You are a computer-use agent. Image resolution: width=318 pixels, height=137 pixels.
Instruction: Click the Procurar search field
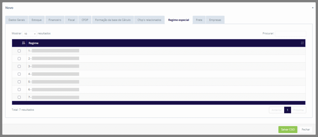coord(290,33)
